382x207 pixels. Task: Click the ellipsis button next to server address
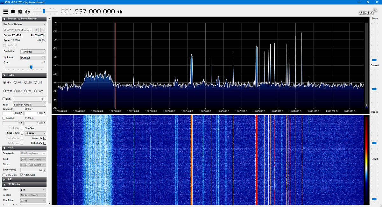click(42, 30)
